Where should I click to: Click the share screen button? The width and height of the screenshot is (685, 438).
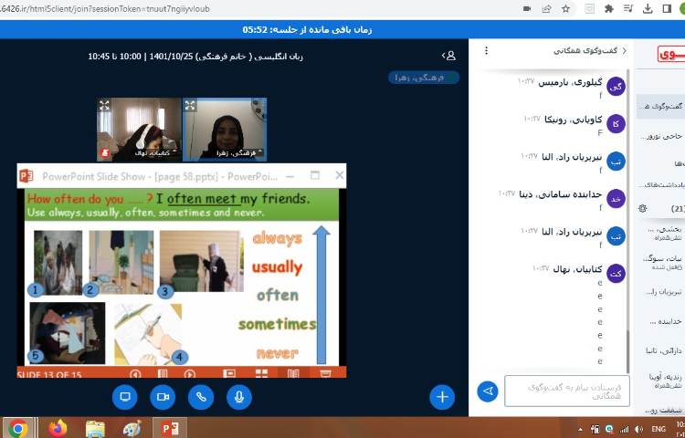125,397
